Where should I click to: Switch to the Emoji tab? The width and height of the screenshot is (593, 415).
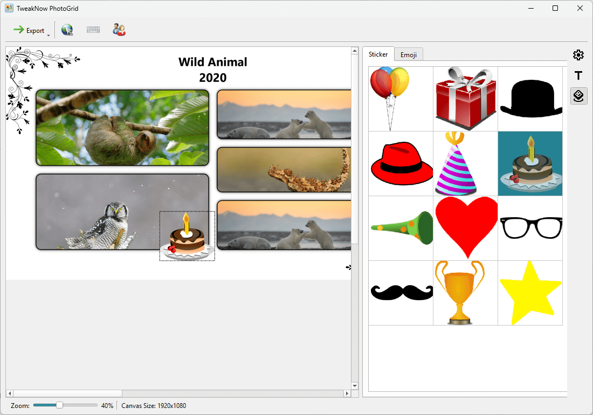click(408, 55)
